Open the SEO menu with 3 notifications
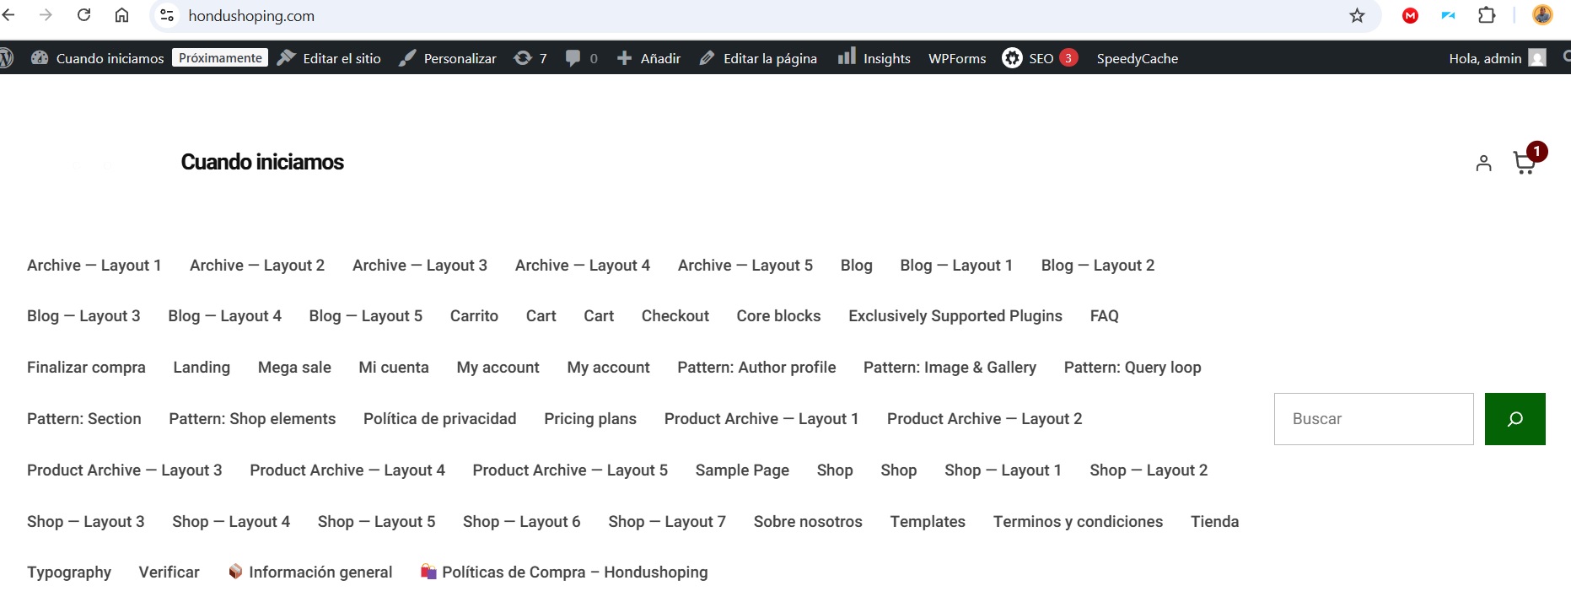 coord(1039,58)
